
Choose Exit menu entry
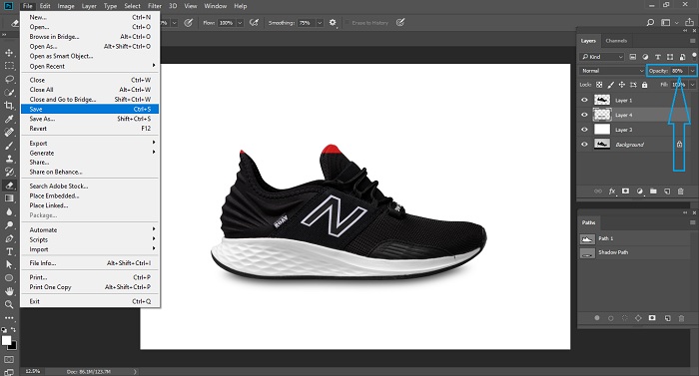[x=90, y=301]
